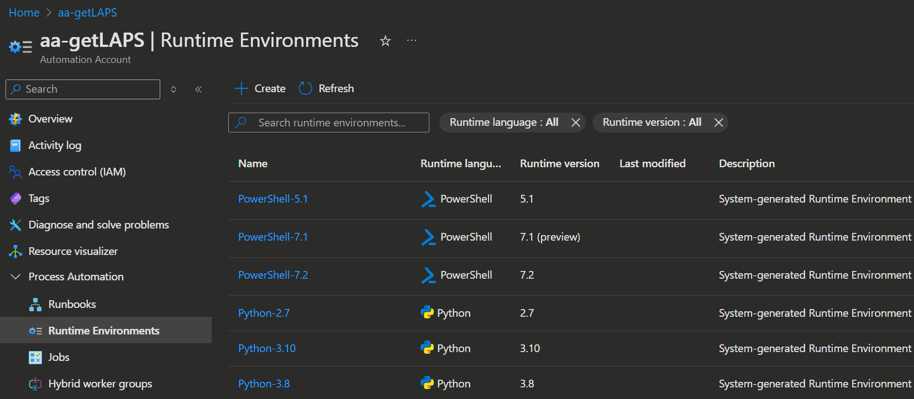Collapse the sidebar with double chevron
Image resolution: width=914 pixels, height=399 pixels.
coord(198,89)
